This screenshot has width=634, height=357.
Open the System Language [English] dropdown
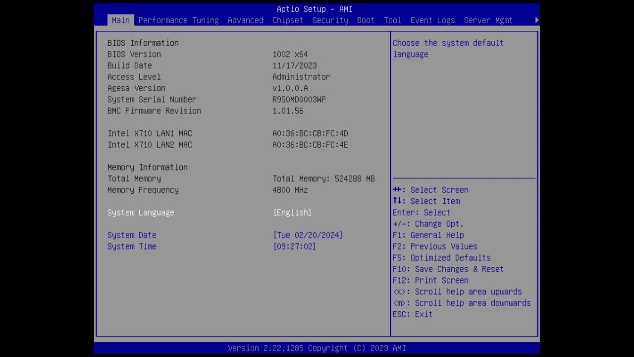click(x=292, y=212)
